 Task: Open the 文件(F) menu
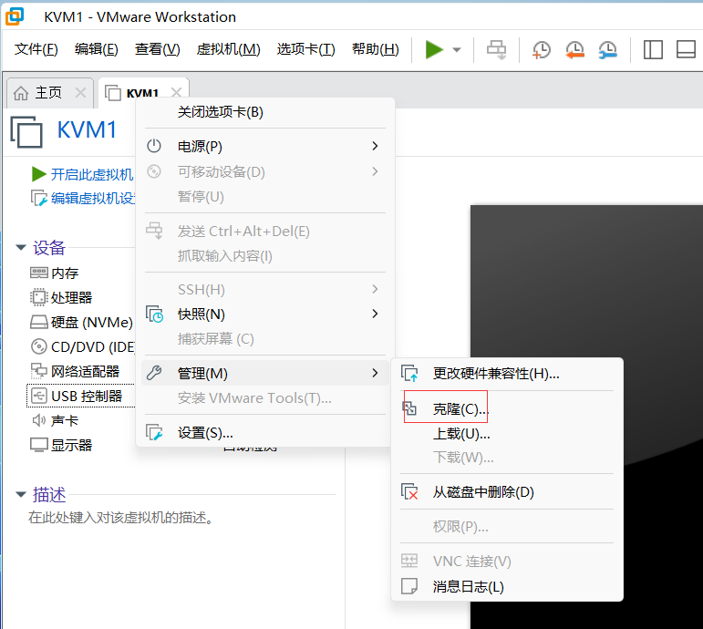36,49
